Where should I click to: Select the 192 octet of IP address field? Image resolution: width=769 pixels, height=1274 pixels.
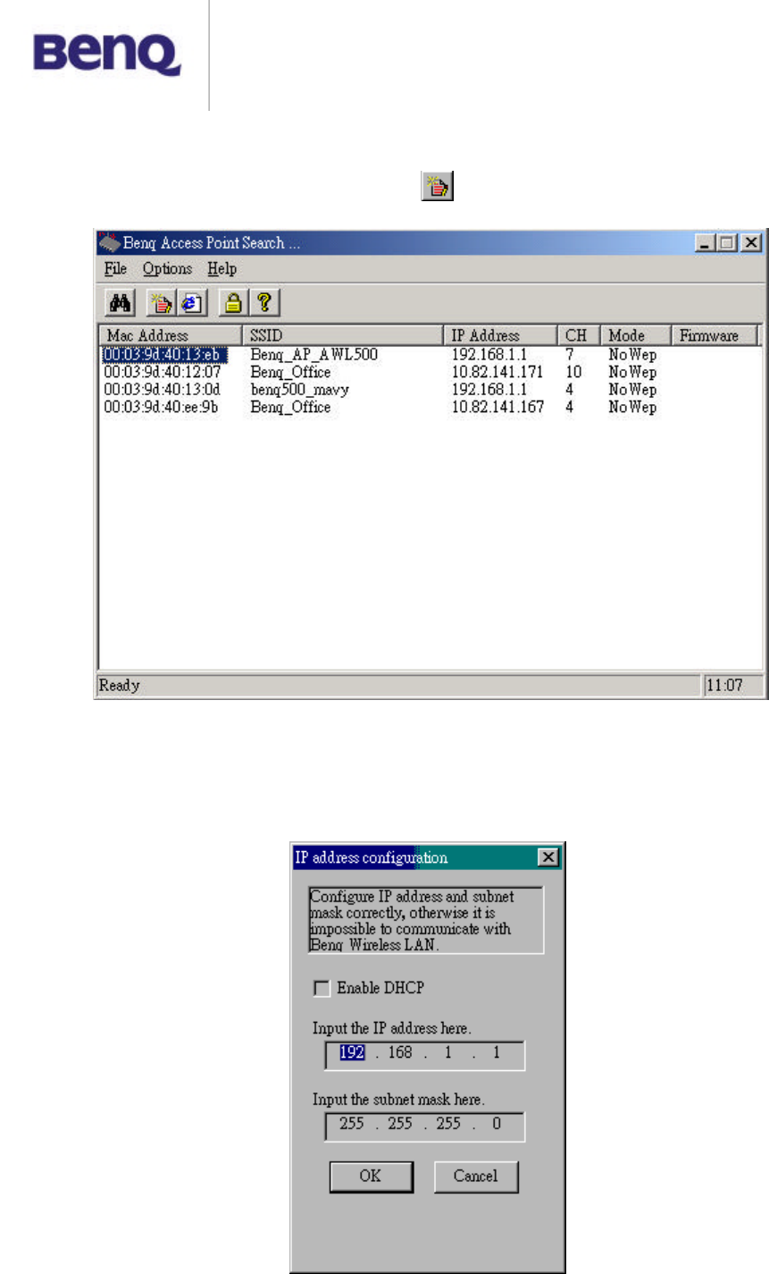coord(352,1053)
